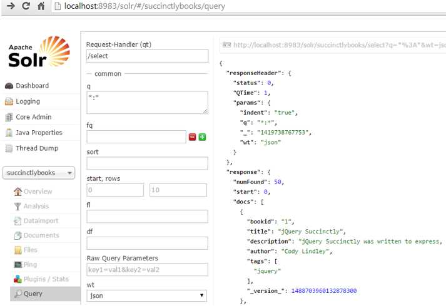
Task: Open the Files section
Action: (31, 250)
